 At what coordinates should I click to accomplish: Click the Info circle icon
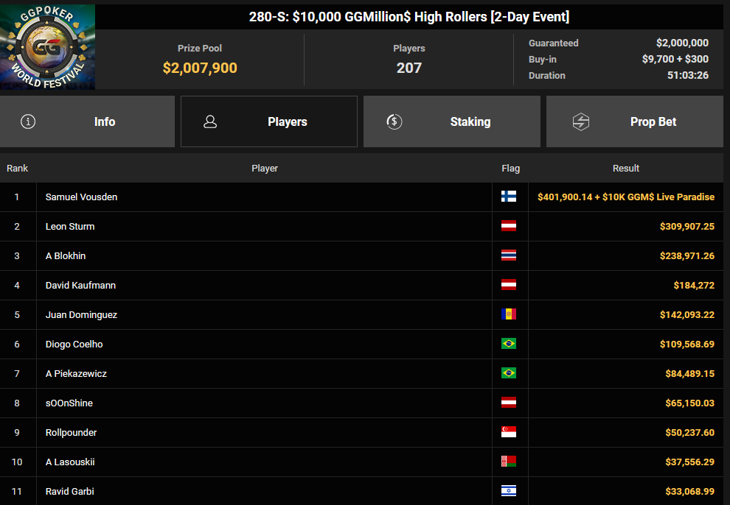coord(28,121)
